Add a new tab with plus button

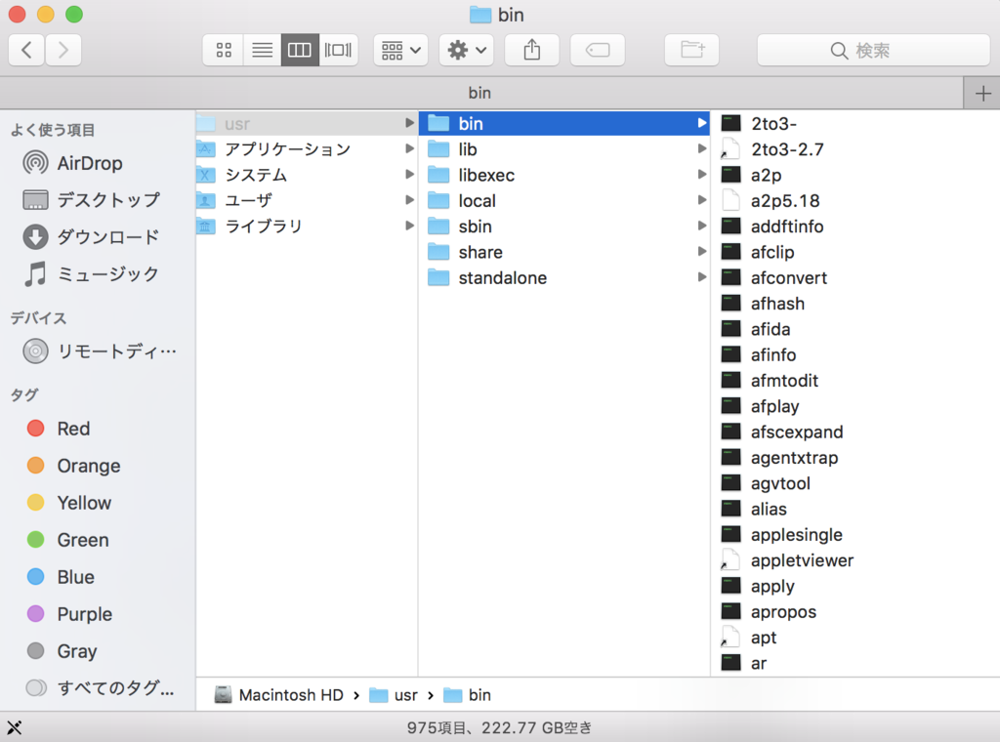pos(982,94)
